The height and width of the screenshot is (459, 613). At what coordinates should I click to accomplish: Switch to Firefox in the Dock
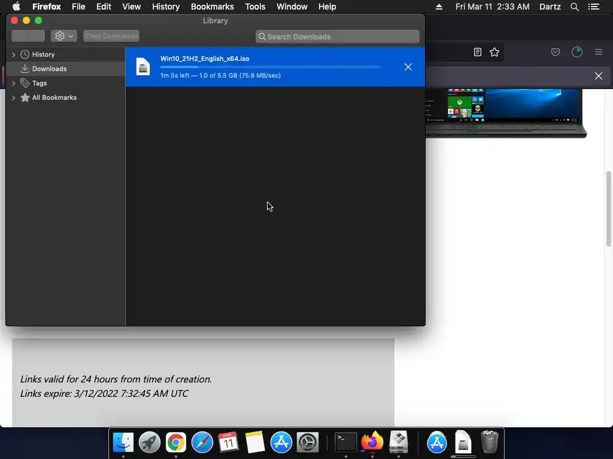coord(372,442)
